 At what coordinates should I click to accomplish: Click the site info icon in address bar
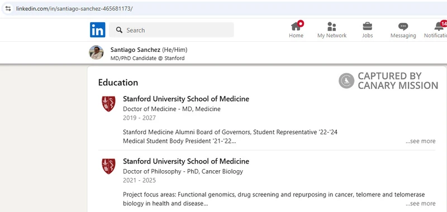[8, 8]
